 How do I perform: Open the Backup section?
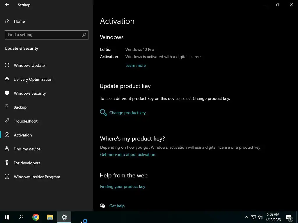pos(47,107)
